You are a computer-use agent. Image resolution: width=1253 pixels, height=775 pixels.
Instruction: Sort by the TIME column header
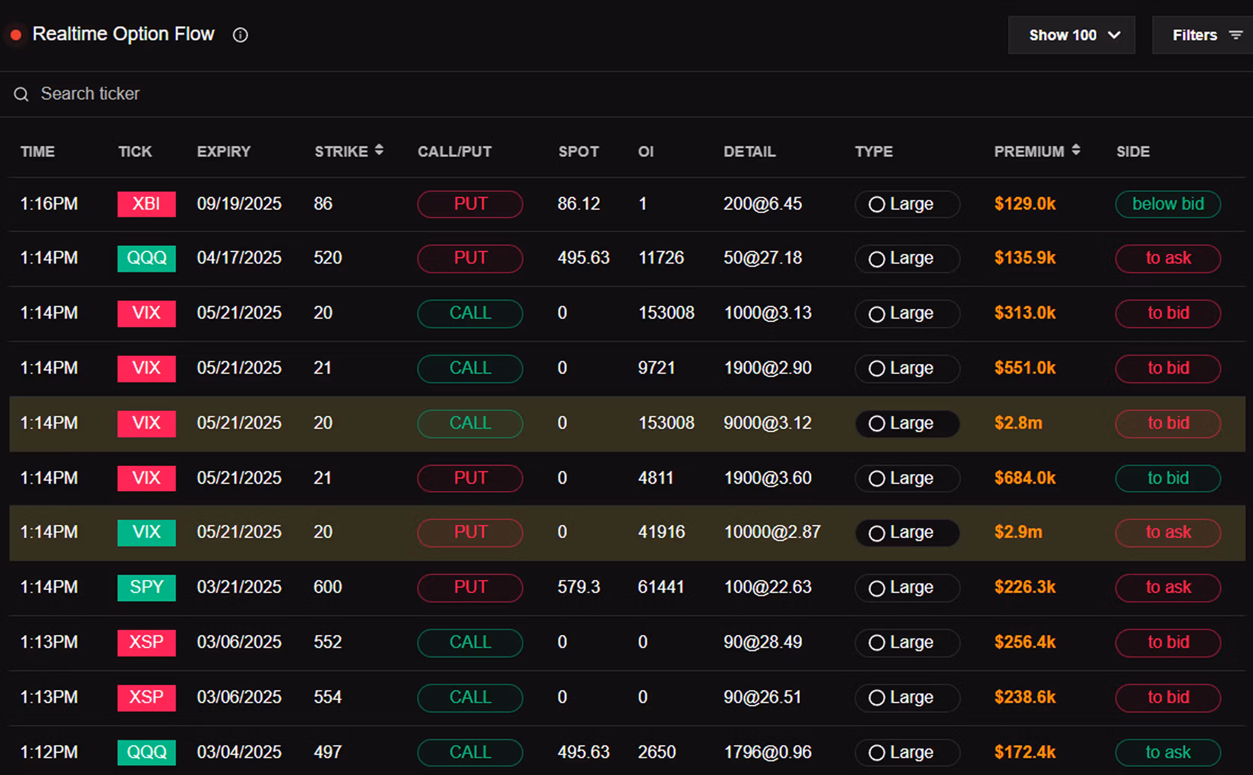pyautogui.click(x=38, y=151)
